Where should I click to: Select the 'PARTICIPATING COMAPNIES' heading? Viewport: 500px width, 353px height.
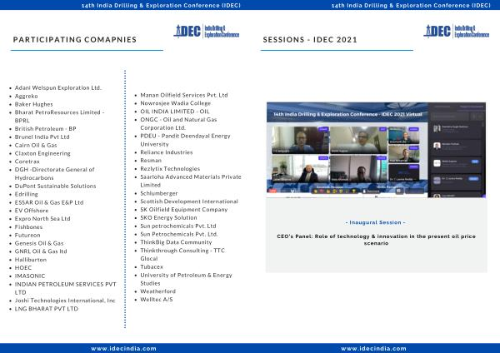[75, 39]
